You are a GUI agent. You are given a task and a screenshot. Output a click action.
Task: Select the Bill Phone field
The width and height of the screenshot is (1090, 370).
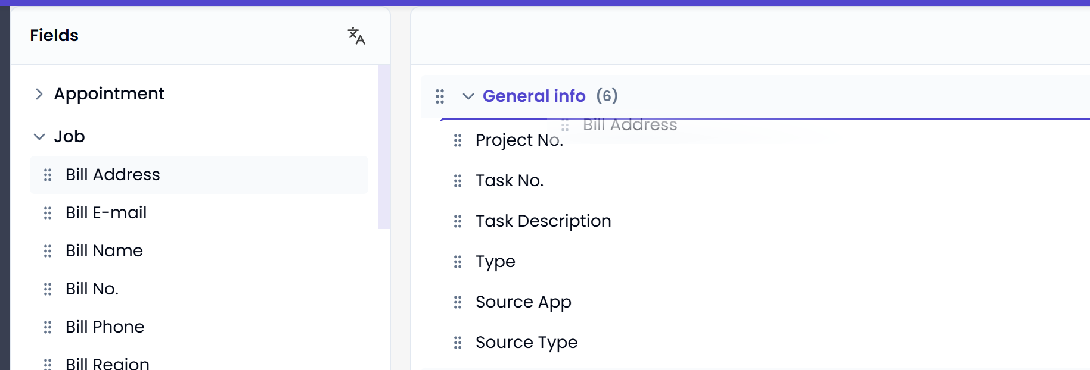(199, 327)
